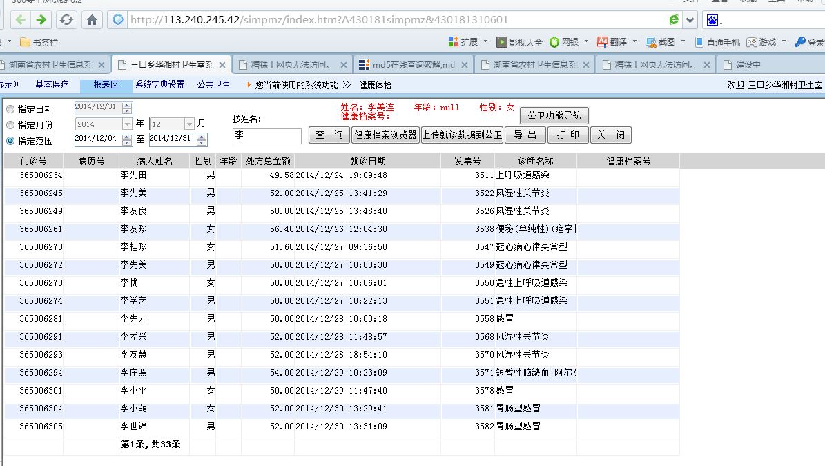The height and width of the screenshot is (466, 825).
Task: Click the green compatibility mode icon in address bar
Action: pos(674,20)
